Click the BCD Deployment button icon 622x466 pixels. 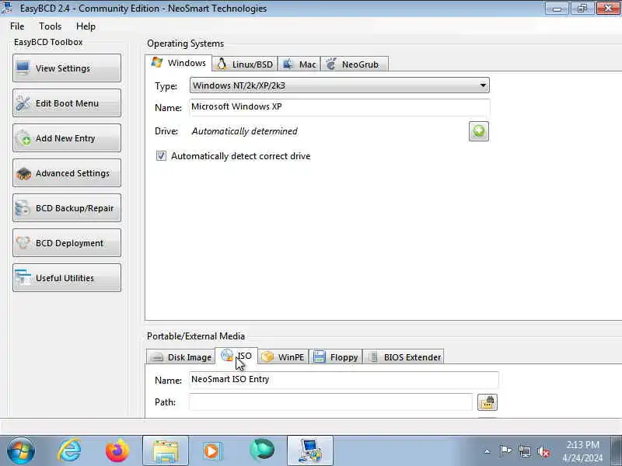(23, 243)
